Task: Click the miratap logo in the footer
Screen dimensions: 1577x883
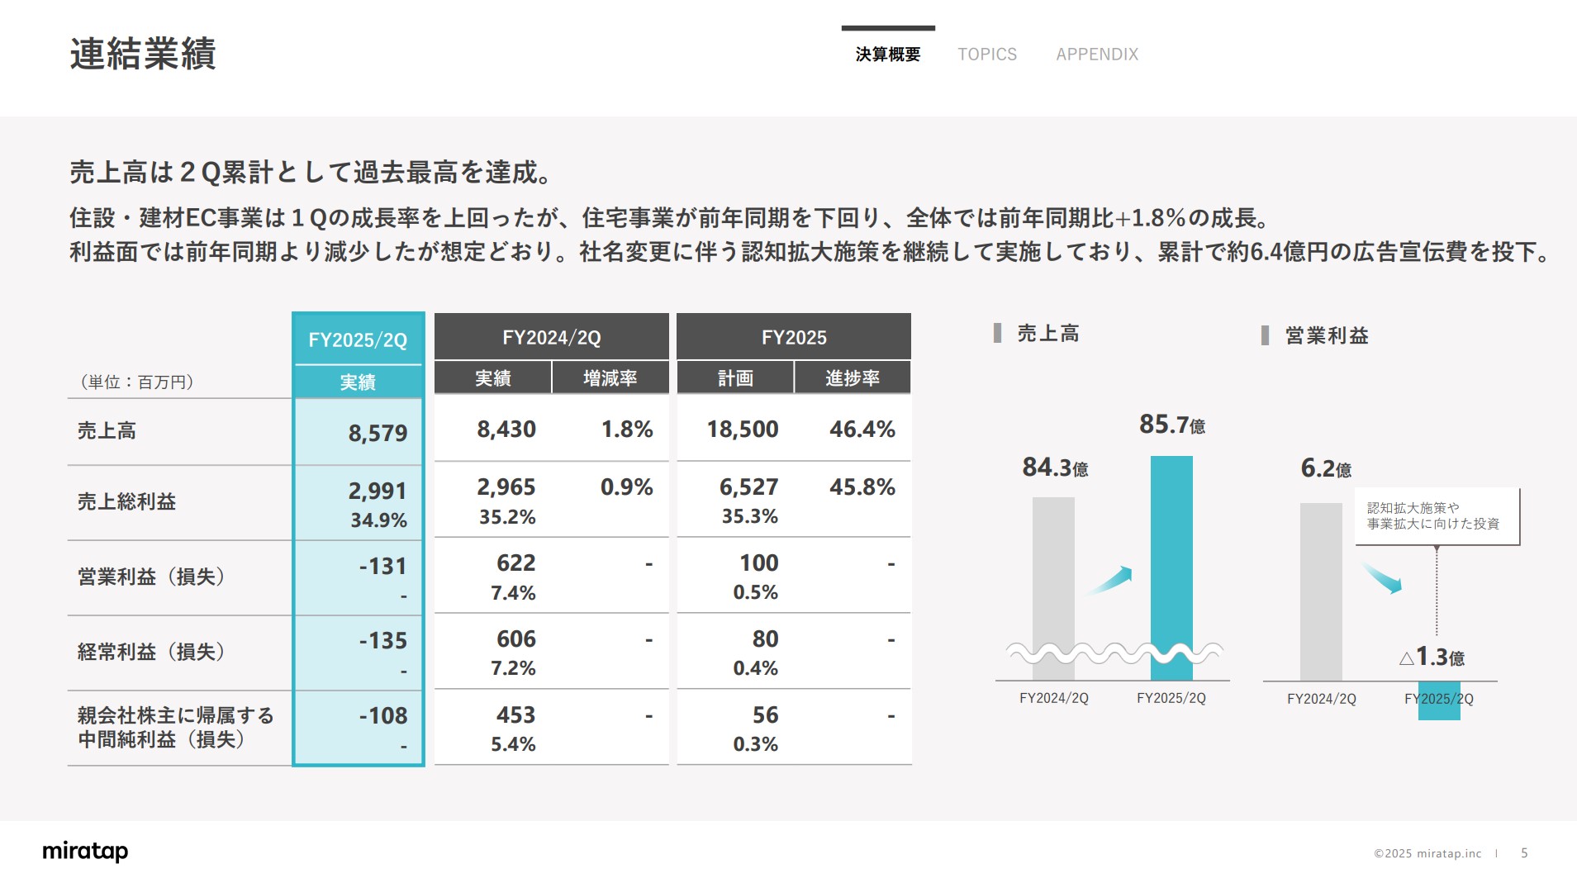Action: [85, 851]
